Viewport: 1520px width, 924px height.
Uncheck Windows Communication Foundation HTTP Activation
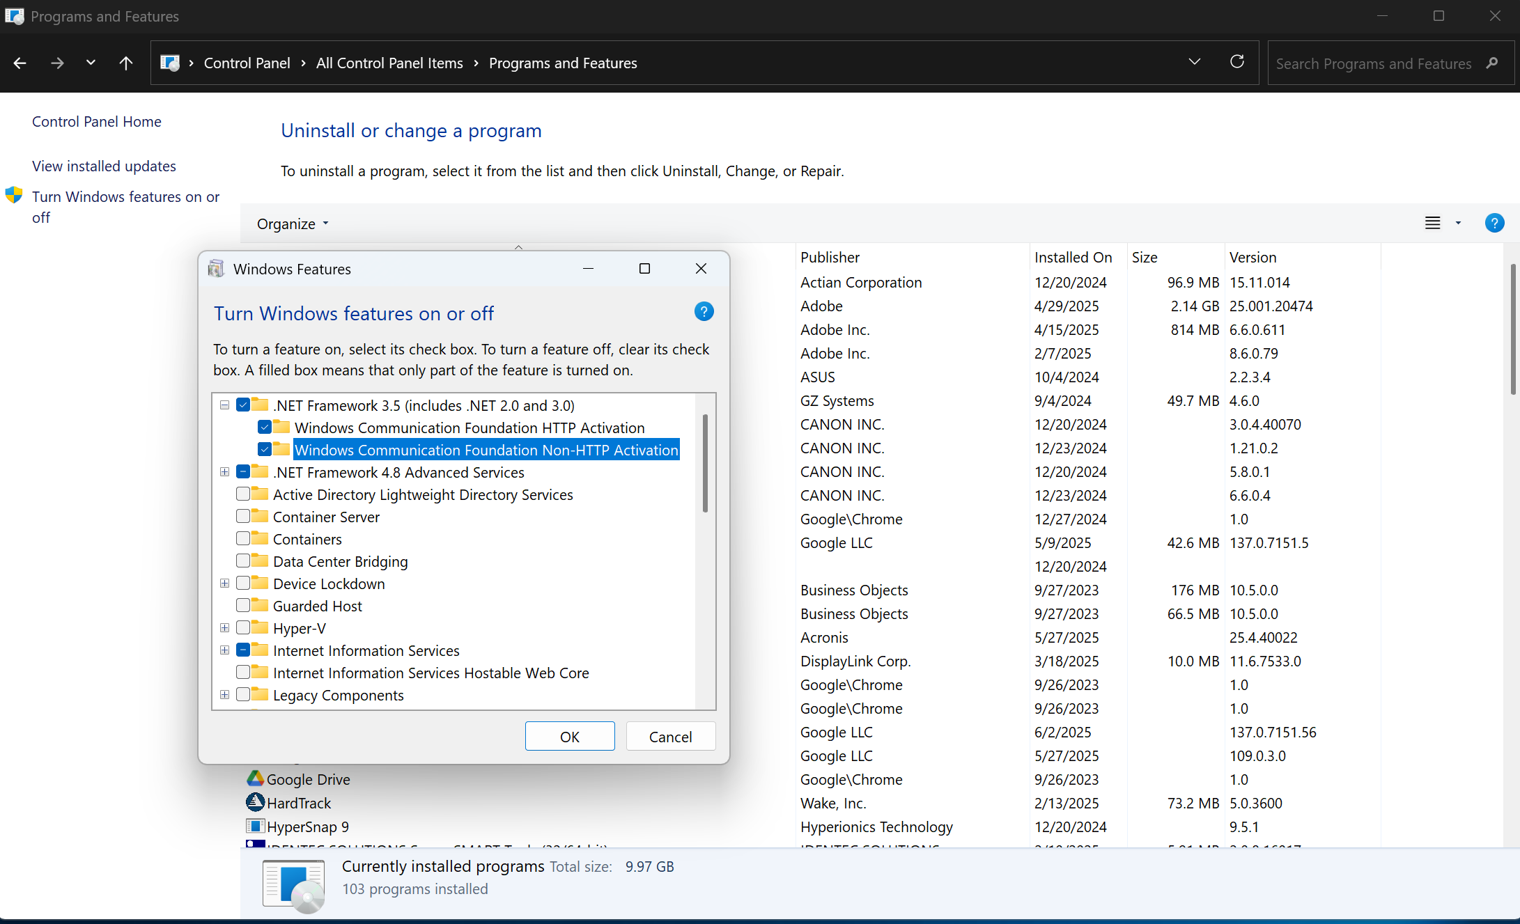point(265,428)
